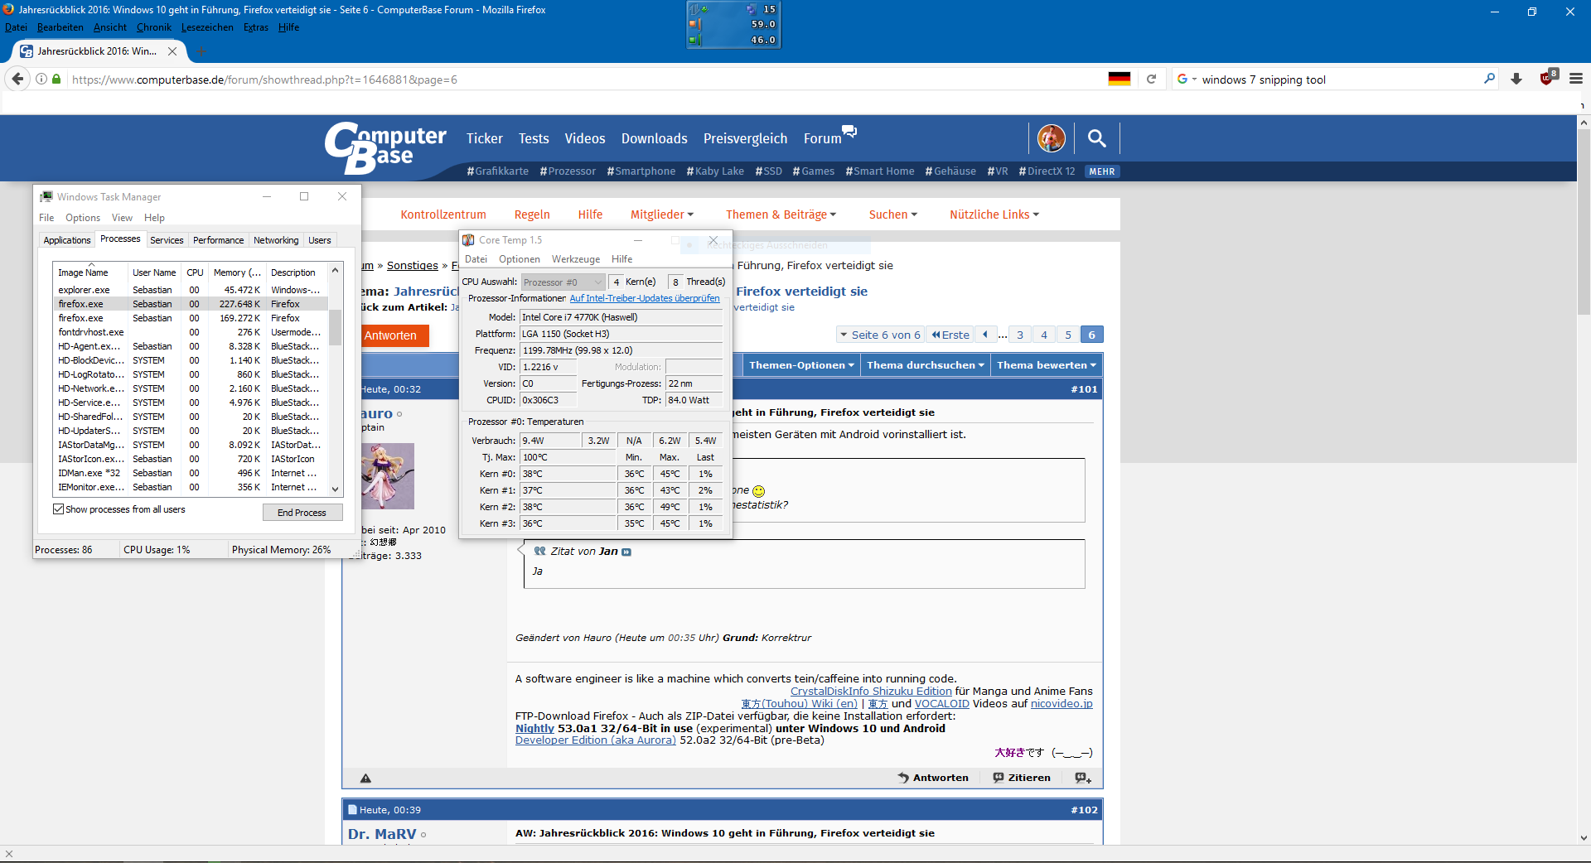Image resolution: width=1591 pixels, height=863 pixels.
Task: Click the multi-quote icon on post #101
Action: pos(1083,778)
